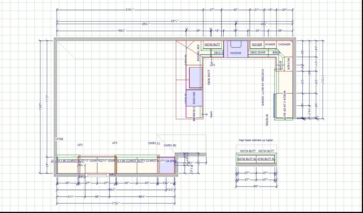The width and height of the screenshot is (363, 213).
Task: Select the 'Kept base cabinets up higher' note
Action: pos(256,140)
